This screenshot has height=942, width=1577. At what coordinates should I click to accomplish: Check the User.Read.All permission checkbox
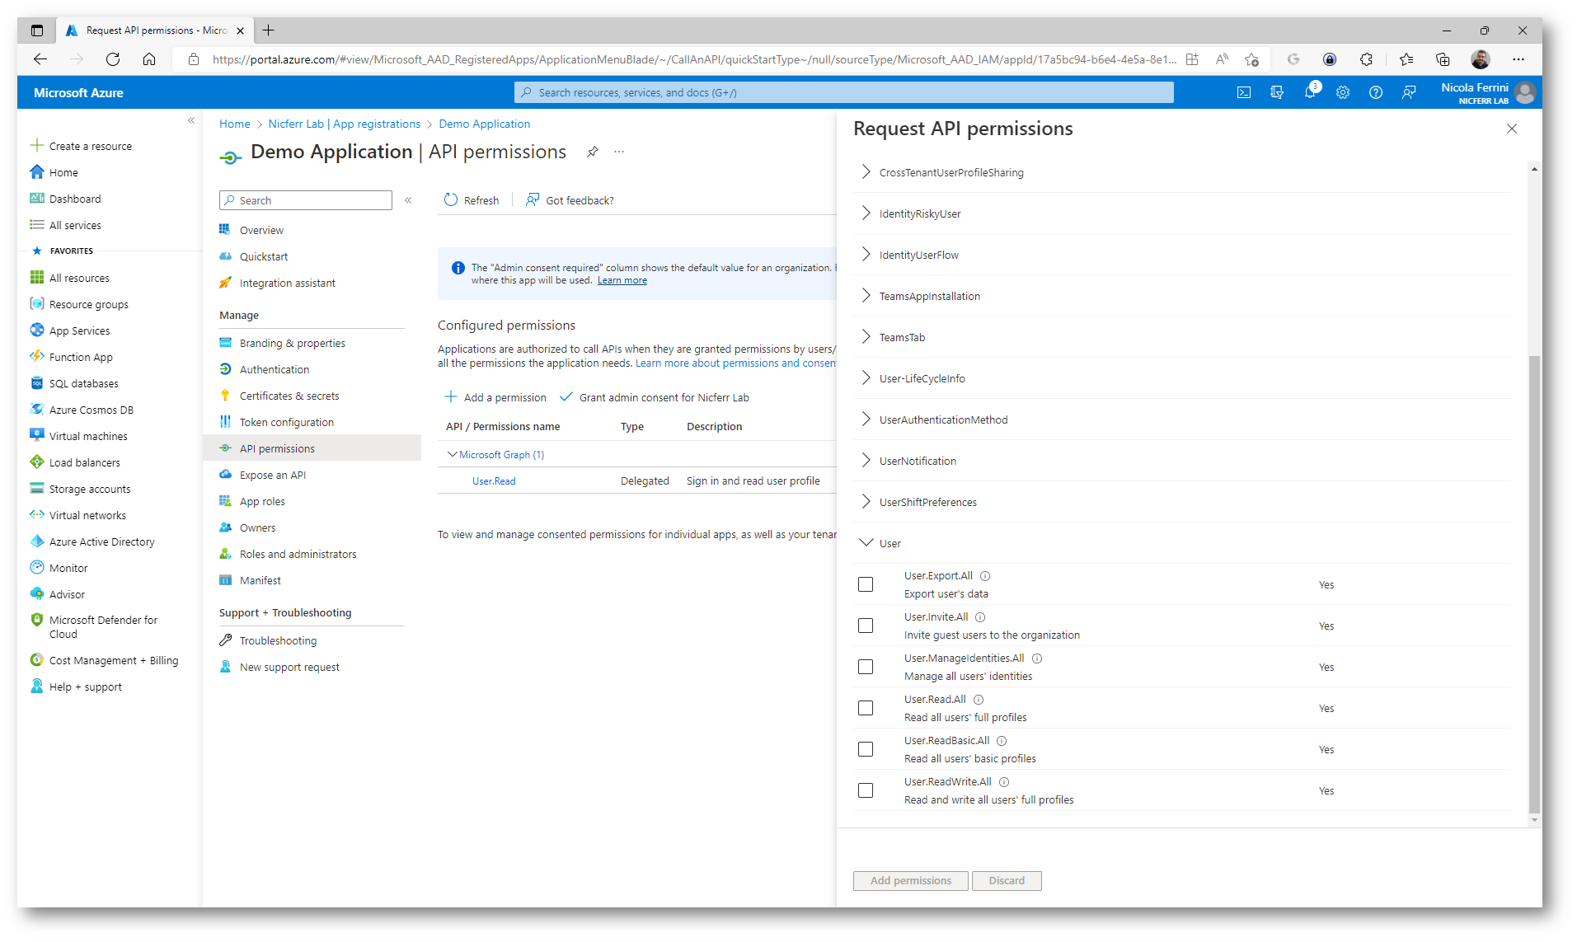pyautogui.click(x=866, y=708)
